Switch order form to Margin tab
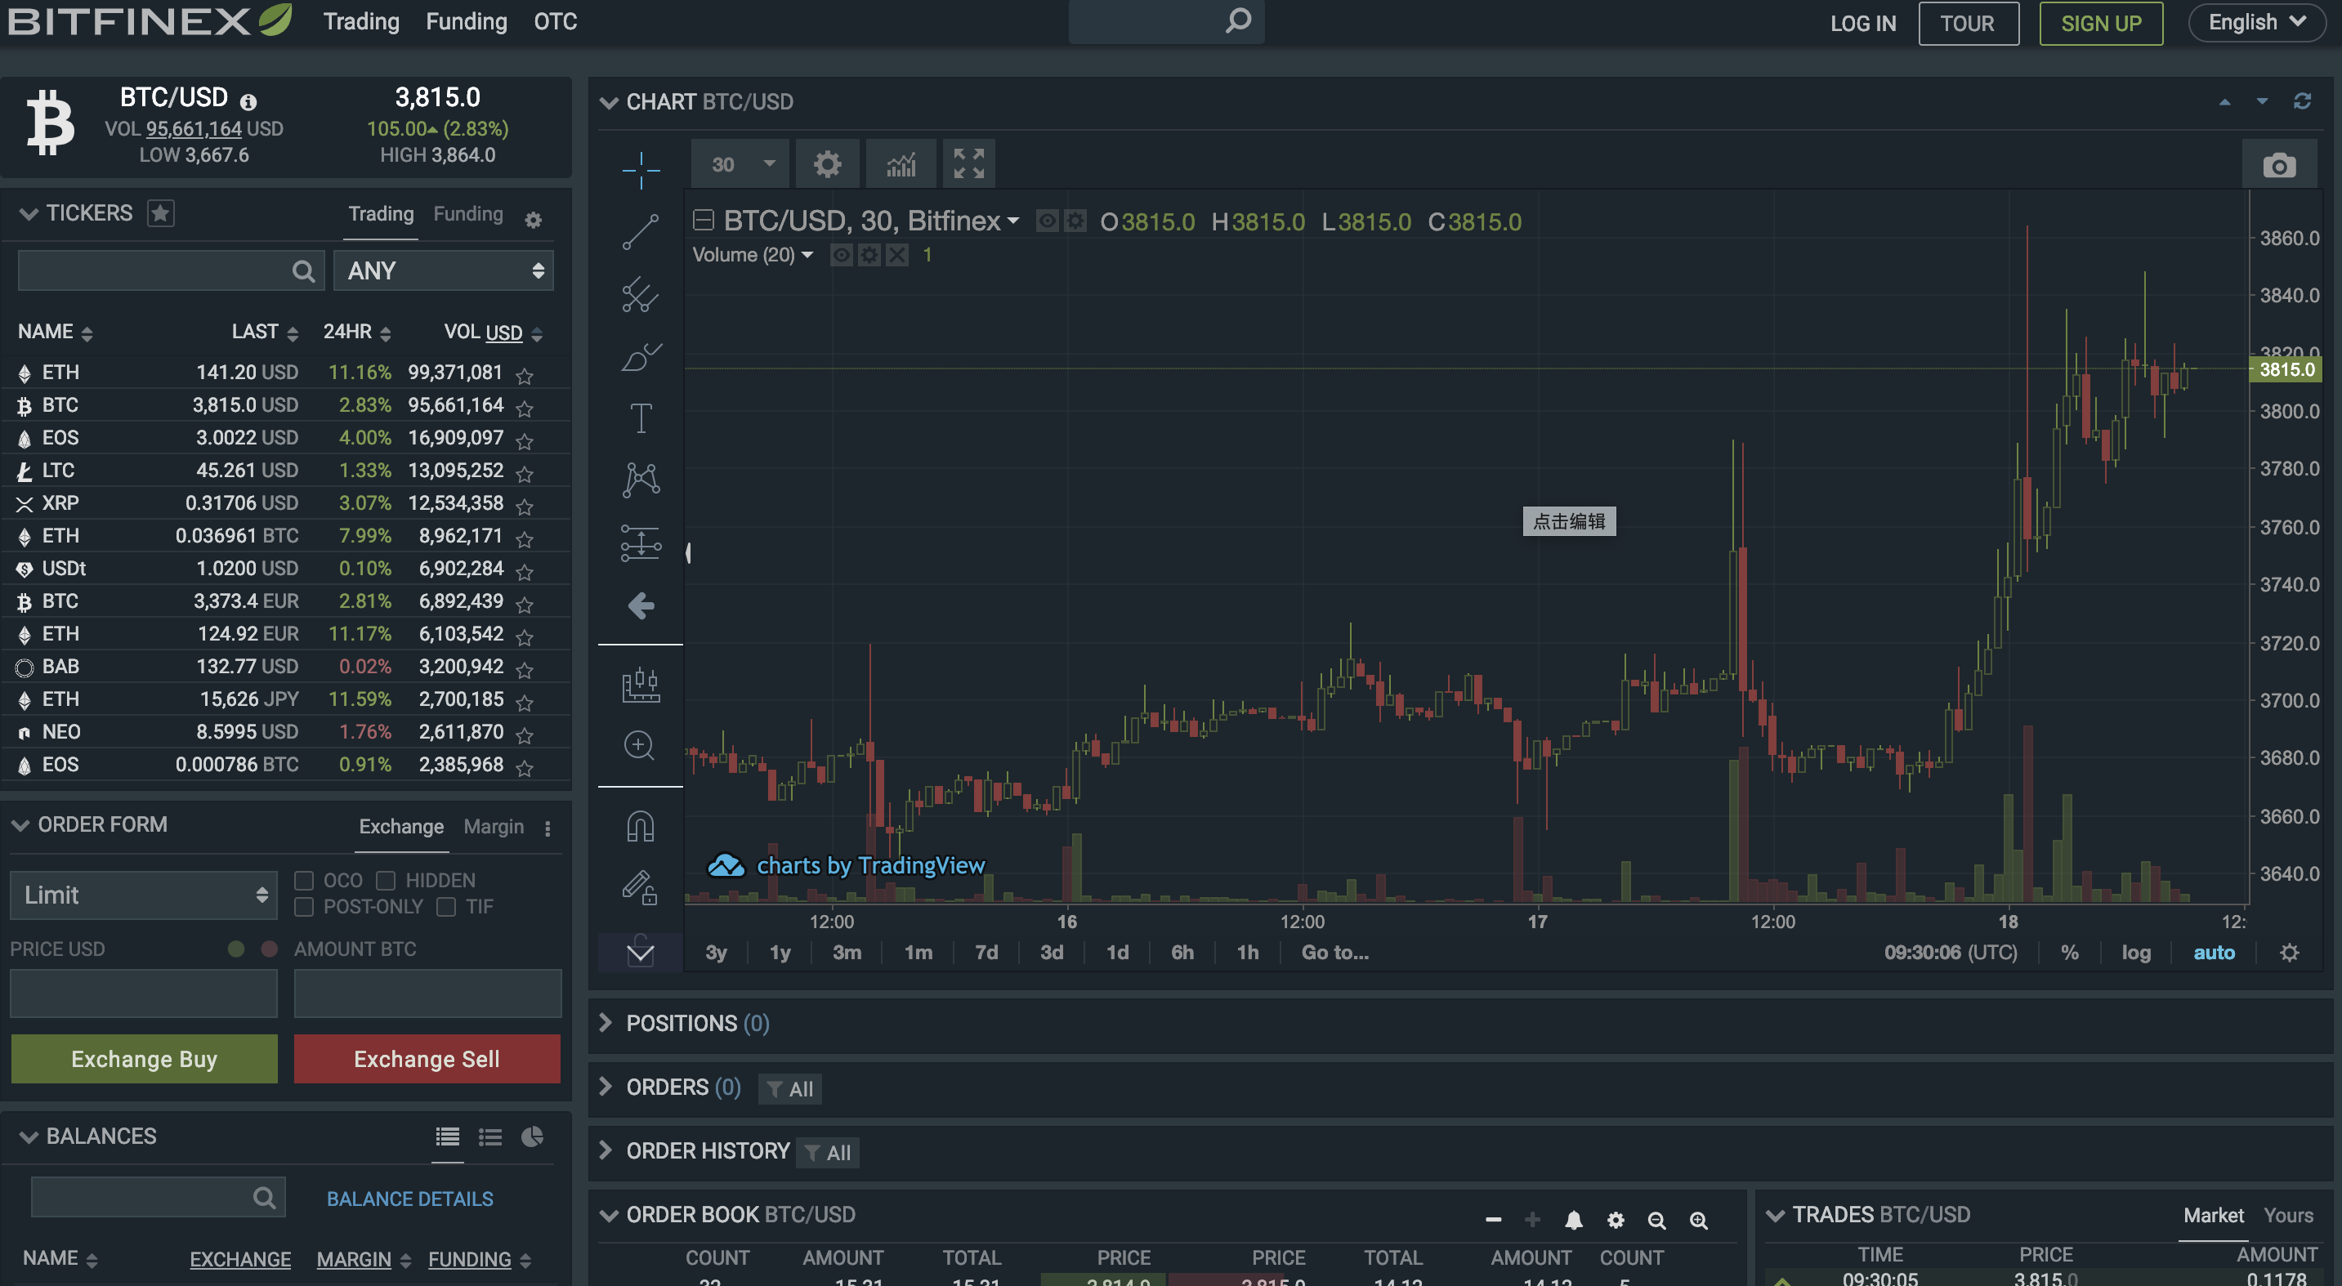2342x1286 pixels. pos(493,826)
